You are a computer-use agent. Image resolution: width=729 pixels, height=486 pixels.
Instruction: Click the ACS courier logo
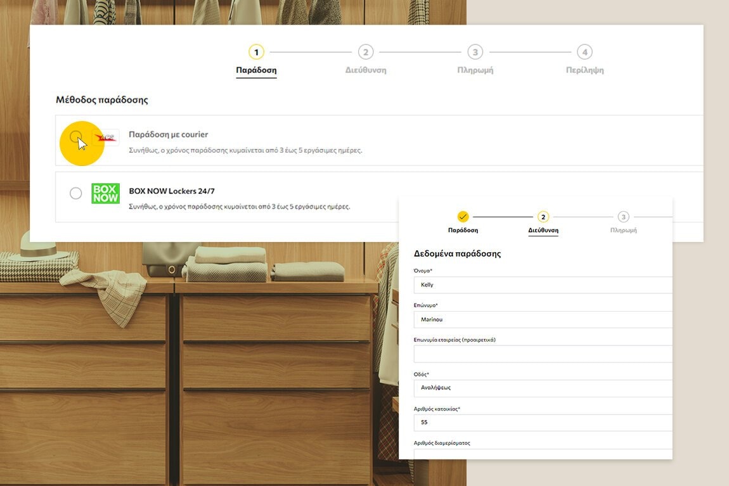point(106,137)
